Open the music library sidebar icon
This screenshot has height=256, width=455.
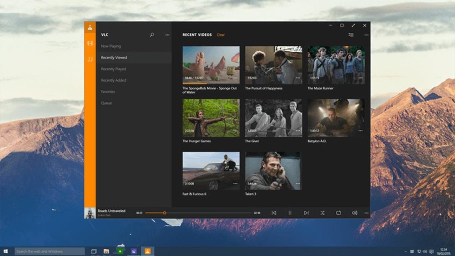(x=90, y=59)
